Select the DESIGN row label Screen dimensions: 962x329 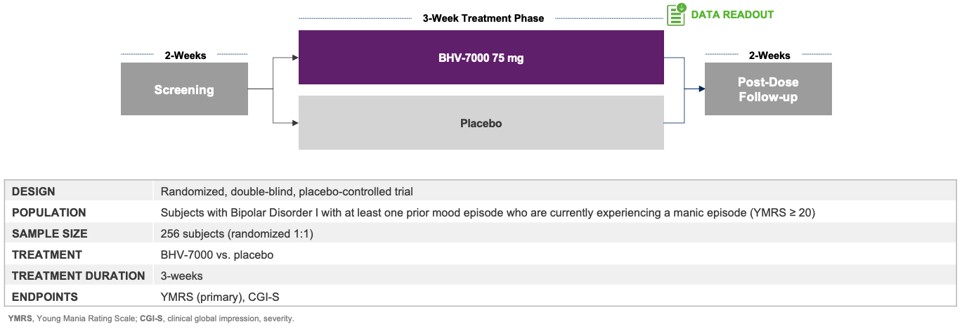pyautogui.click(x=34, y=191)
